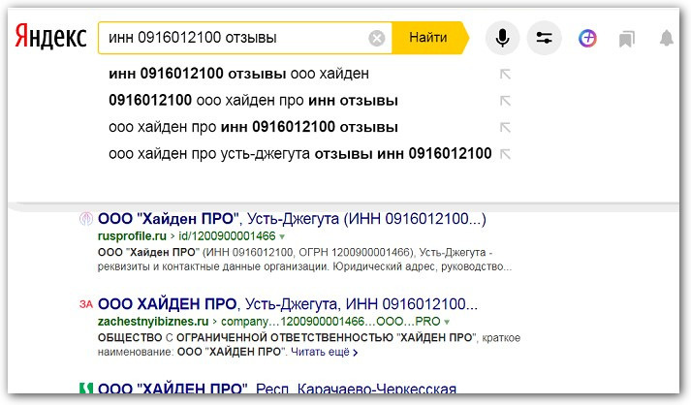Image resolution: width=691 pixels, height=405 pixels.
Task: Open the bookmarks collection icon
Action: coord(627,39)
